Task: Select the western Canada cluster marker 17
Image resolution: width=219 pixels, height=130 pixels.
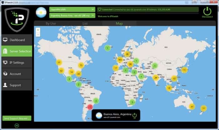Action: pos(59,62)
